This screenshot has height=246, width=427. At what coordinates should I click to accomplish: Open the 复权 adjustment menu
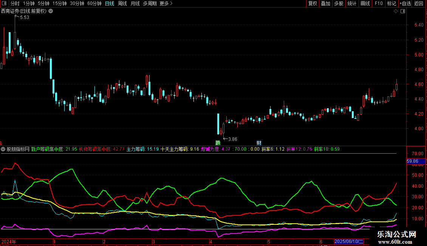(313, 3)
